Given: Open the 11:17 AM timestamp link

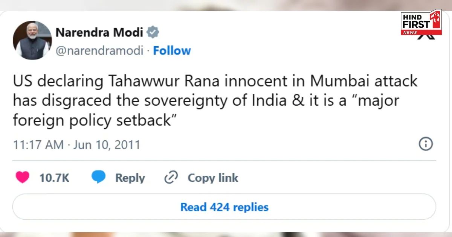Looking at the screenshot, I should 38,145.
